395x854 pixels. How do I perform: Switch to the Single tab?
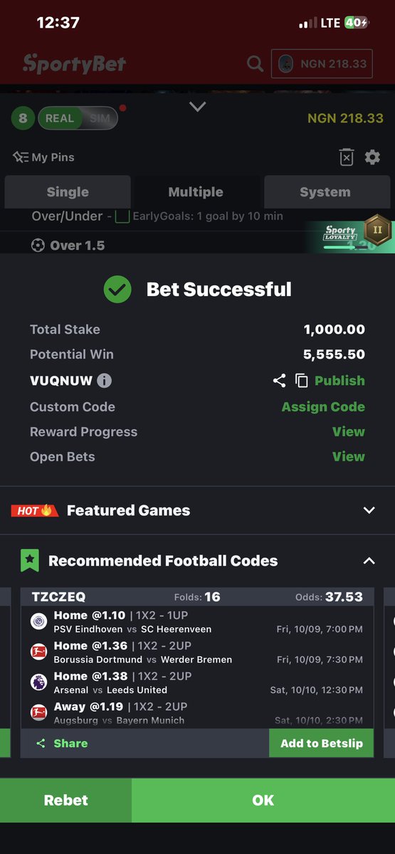click(68, 192)
